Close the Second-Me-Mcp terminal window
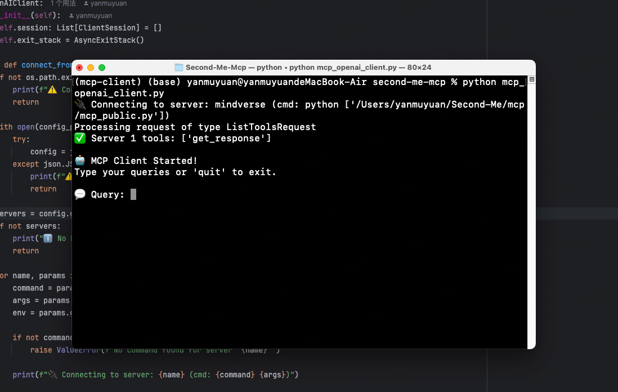This screenshot has height=392, width=618. click(x=79, y=68)
